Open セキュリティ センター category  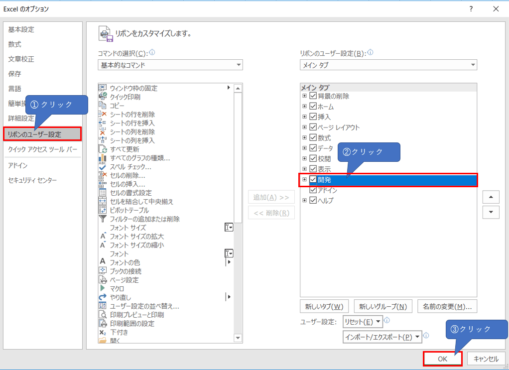(x=32, y=180)
